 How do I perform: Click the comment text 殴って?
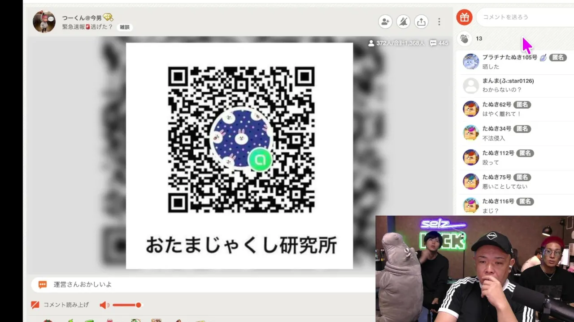(491, 162)
